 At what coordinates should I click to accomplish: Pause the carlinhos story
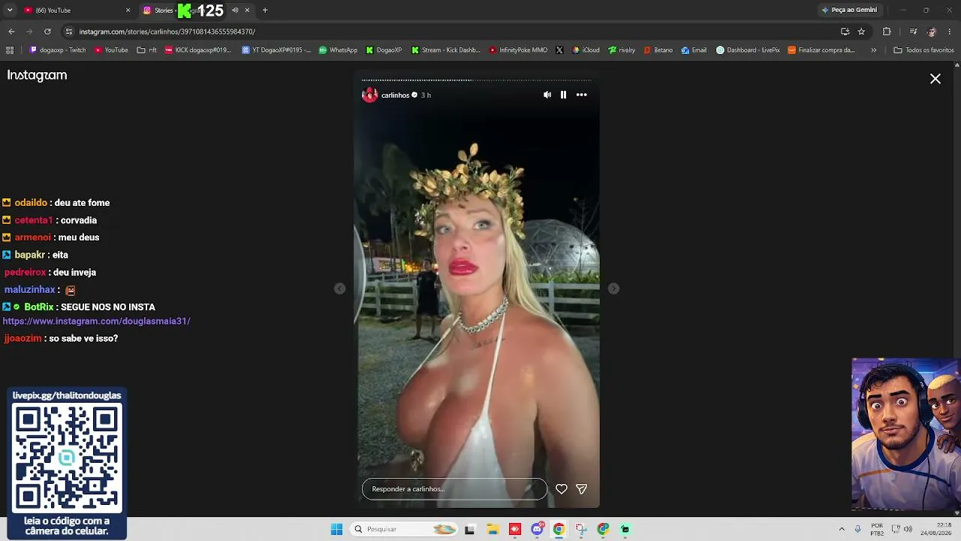[563, 95]
